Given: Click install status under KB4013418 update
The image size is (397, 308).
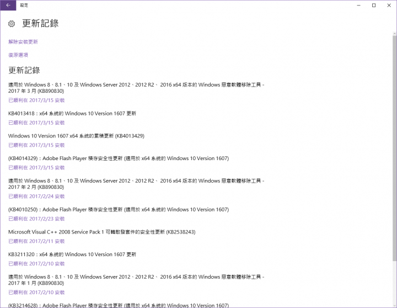Looking at the screenshot, I should coord(36,123).
